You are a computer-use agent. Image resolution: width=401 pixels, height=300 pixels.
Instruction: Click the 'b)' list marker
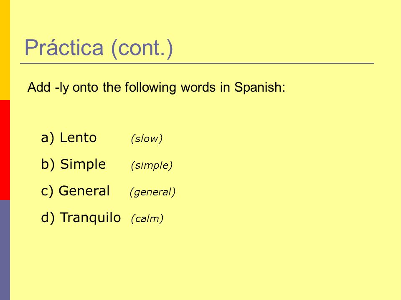(48, 164)
